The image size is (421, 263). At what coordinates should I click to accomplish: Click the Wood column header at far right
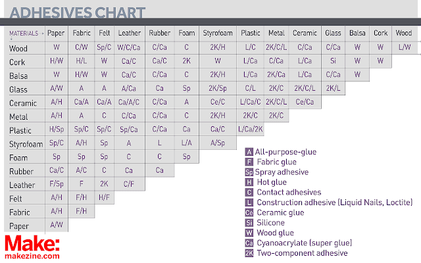click(404, 33)
